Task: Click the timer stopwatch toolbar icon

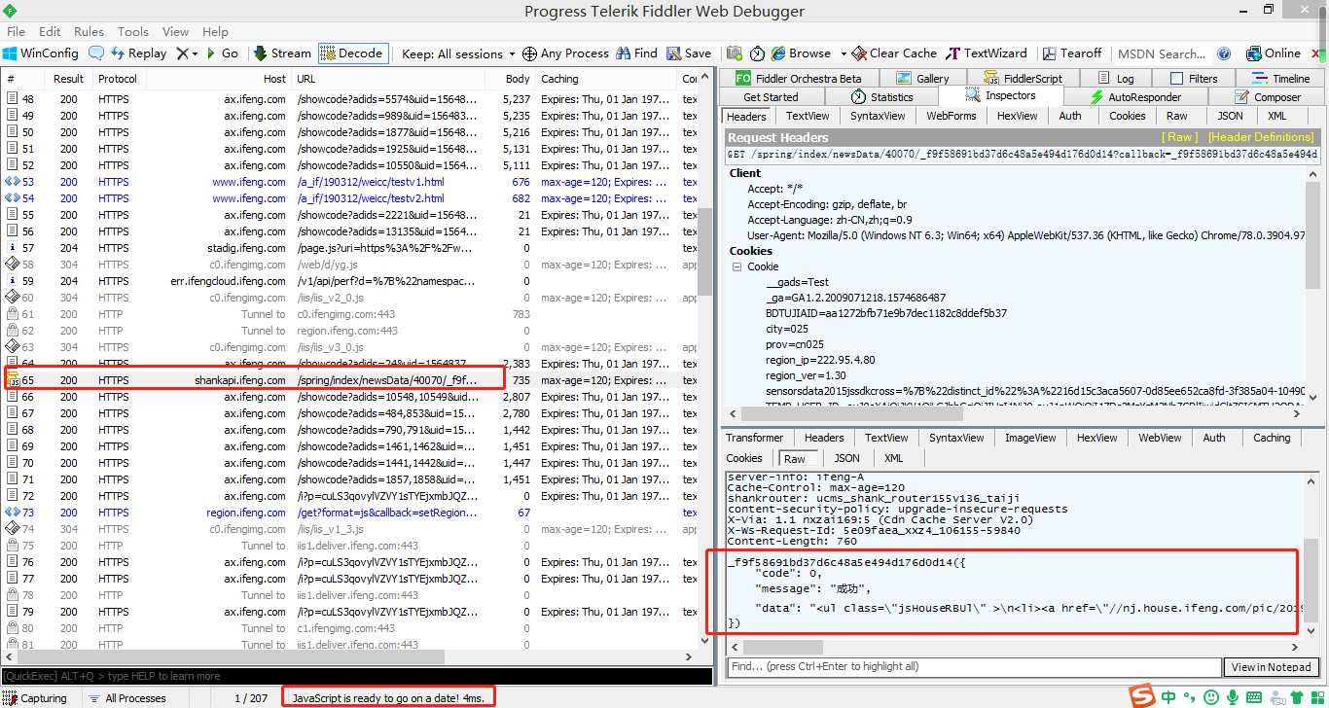Action: tap(757, 53)
